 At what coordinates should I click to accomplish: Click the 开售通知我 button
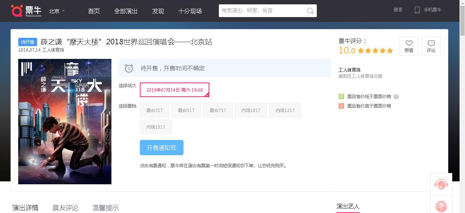coord(161,148)
